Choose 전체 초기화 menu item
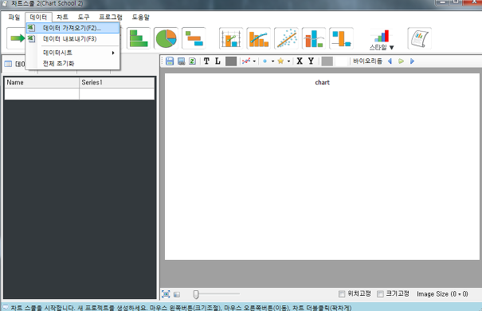 [72, 63]
